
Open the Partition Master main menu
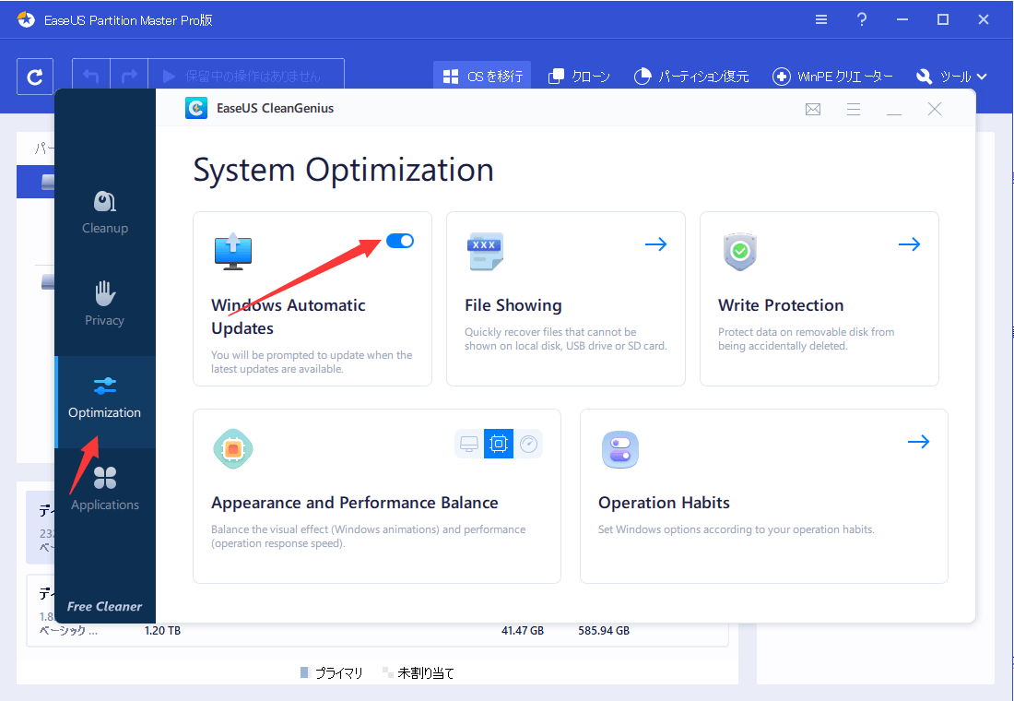(x=820, y=18)
